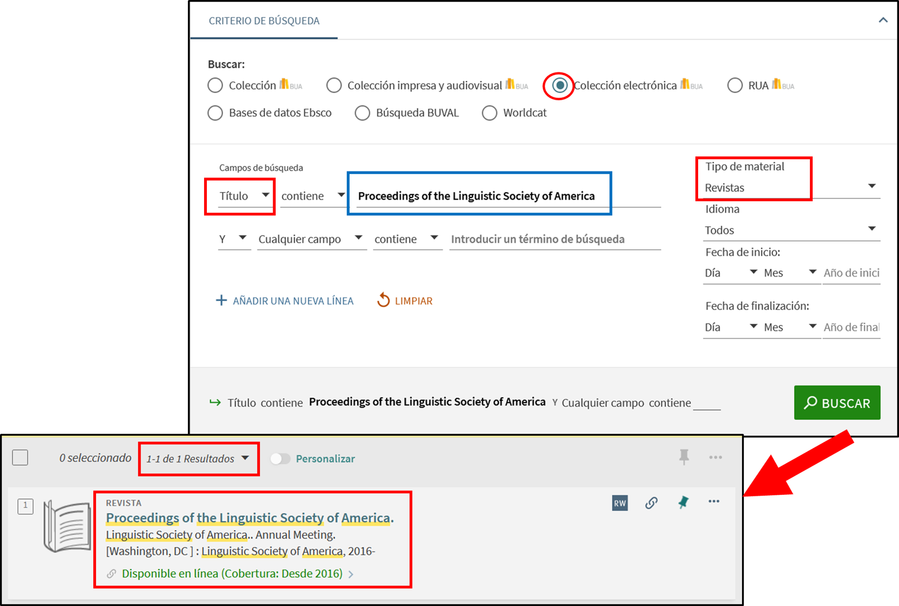Click the RW RefWorks export icon
This screenshot has width=899, height=606.
click(619, 503)
